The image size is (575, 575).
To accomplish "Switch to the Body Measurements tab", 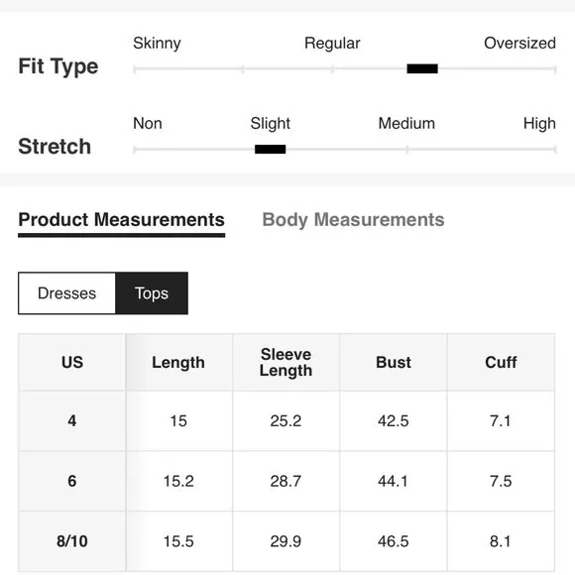I will pyautogui.click(x=353, y=220).
